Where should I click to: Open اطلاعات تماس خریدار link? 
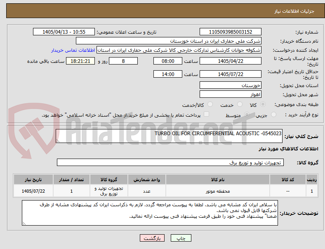tap(73, 50)
